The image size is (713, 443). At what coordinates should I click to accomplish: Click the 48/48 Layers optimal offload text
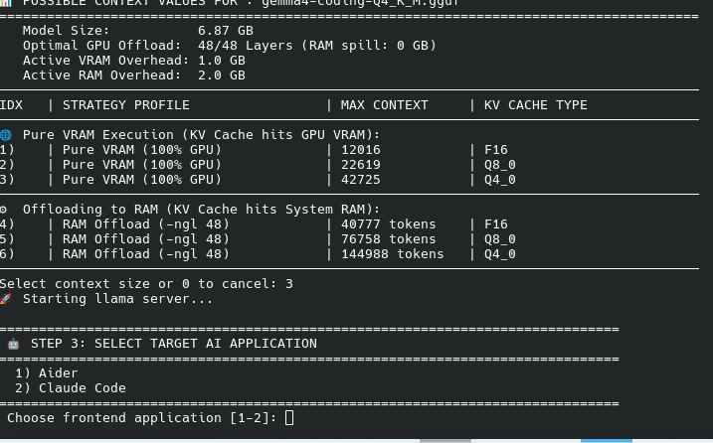pos(245,46)
